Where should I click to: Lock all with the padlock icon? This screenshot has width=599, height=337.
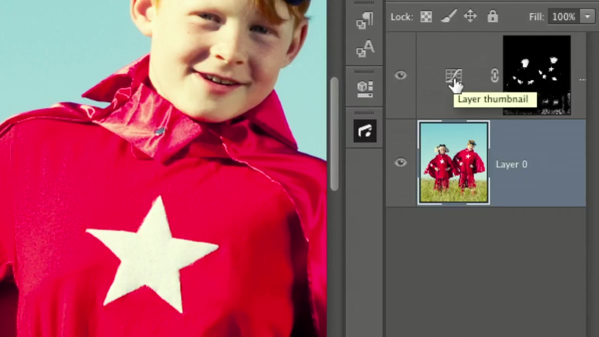point(493,16)
